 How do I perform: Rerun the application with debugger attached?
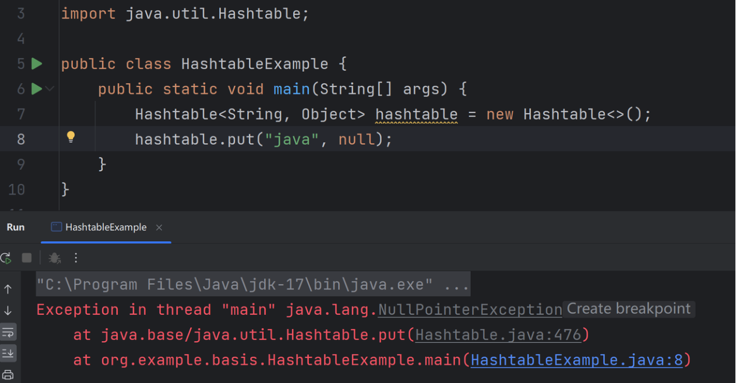click(54, 257)
